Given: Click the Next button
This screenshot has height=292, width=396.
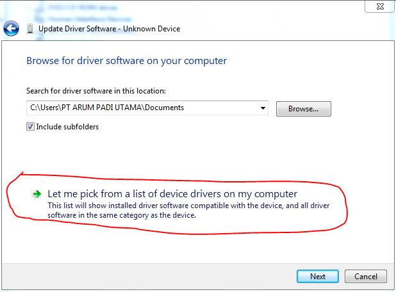Looking at the screenshot, I should (318, 277).
